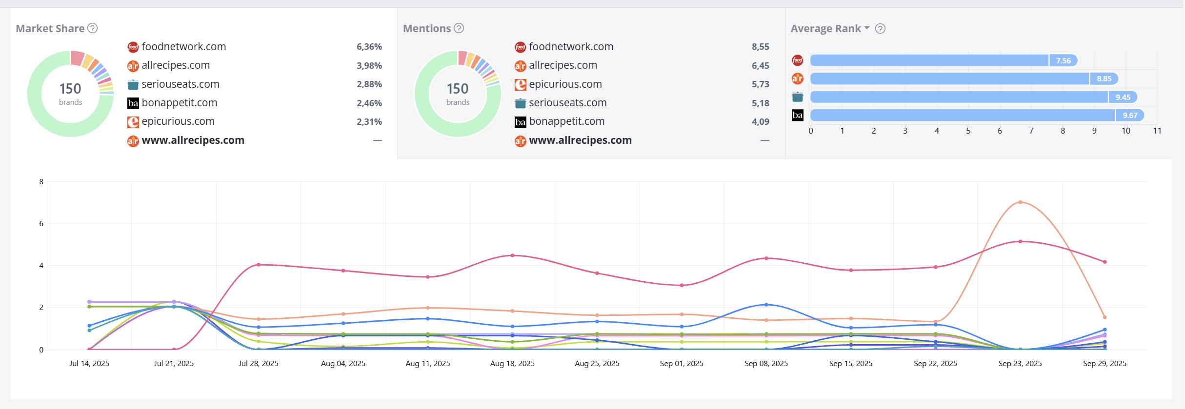Image resolution: width=1185 pixels, height=409 pixels.
Task: Click allrecipes.com logo in Market Share list
Action: click(133, 66)
